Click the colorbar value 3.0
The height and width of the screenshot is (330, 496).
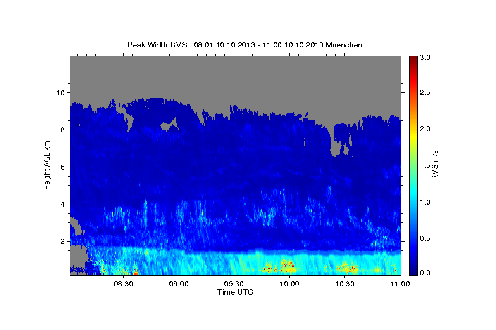coord(426,57)
